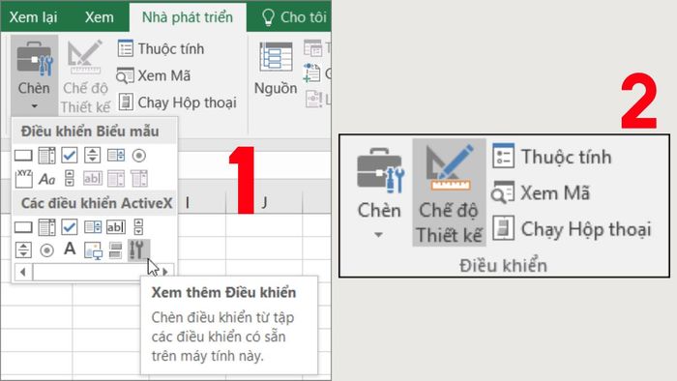Insert an ActiveX Spin Button
Image resolution: width=677 pixels, height=381 pixels.
point(23,249)
